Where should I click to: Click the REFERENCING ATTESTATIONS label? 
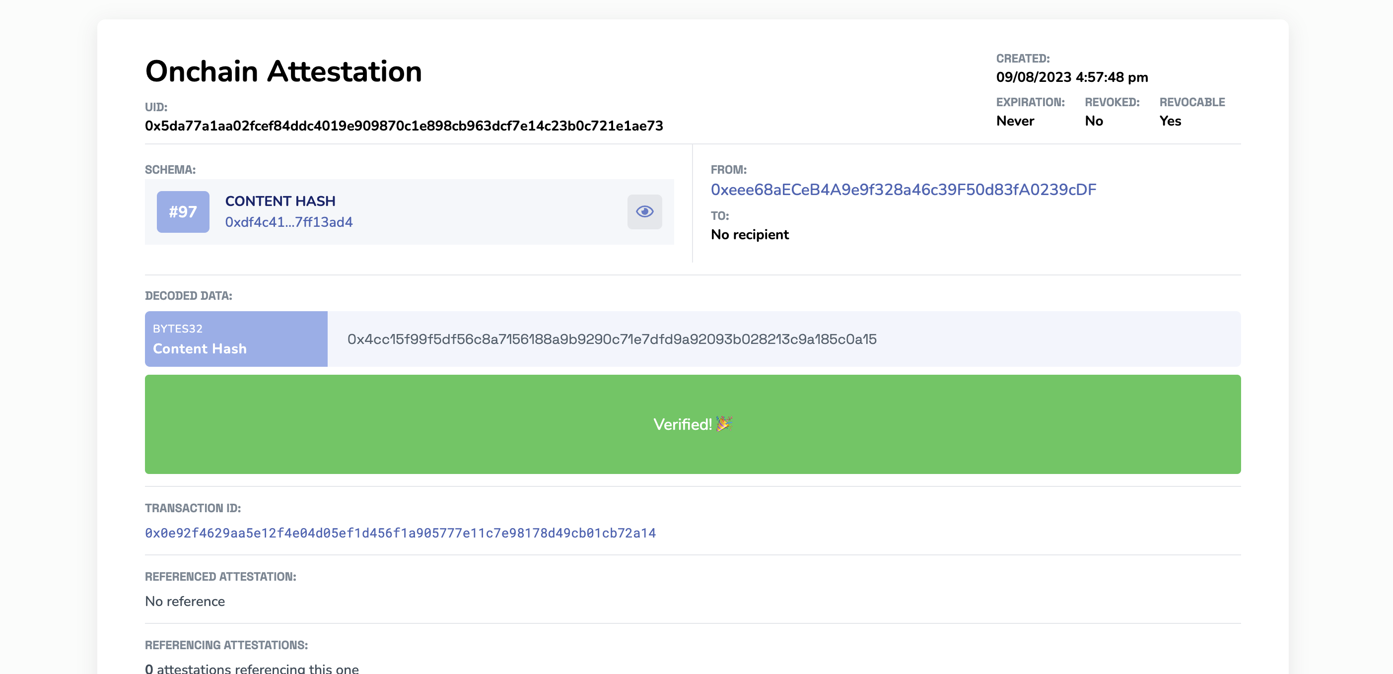click(x=226, y=645)
